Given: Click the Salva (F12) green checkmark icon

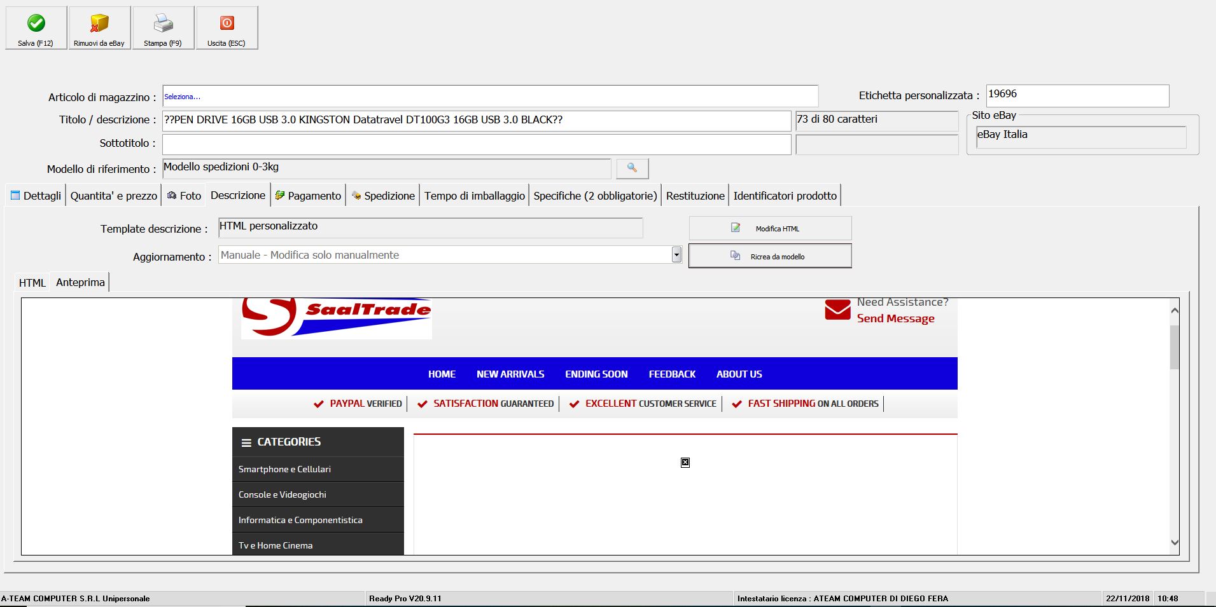Looking at the screenshot, I should pos(36,24).
